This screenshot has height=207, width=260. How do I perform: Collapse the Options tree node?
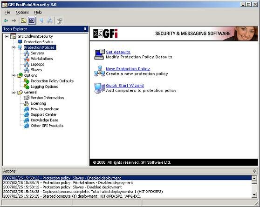click(x=14, y=75)
